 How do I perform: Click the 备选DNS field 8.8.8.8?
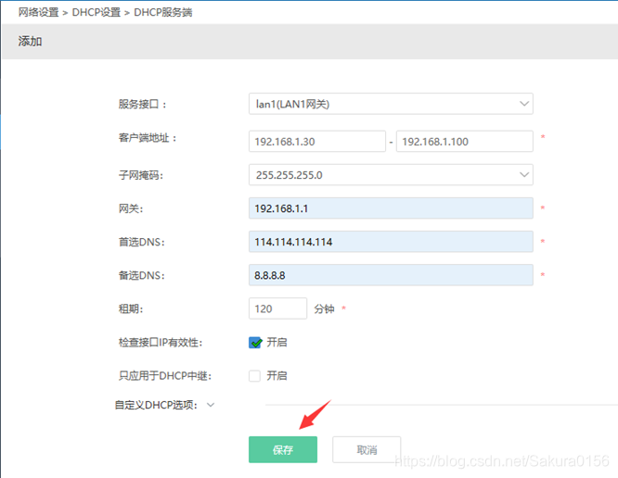click(x=391, y=275)
